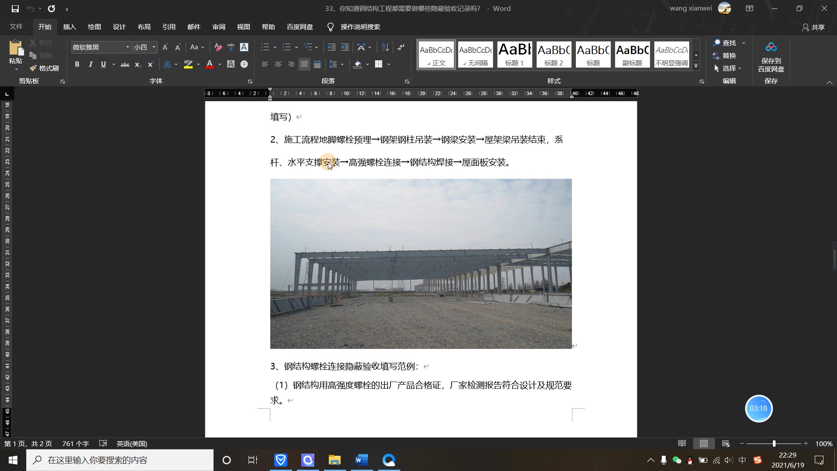Expand the line spacing options

[x=342, y=64]
